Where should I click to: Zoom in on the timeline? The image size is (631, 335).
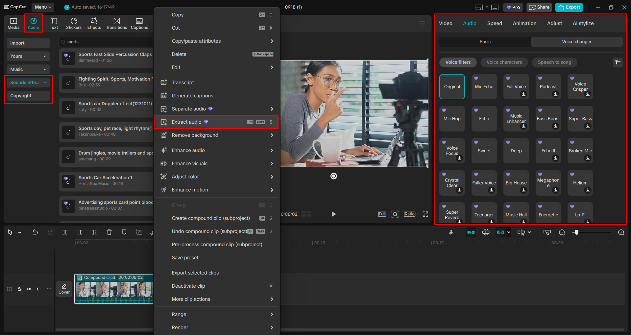coord(621,232)
